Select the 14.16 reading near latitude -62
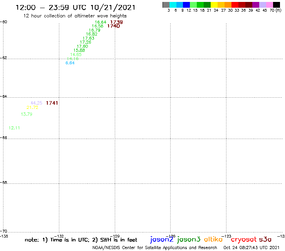 (73, 59)
